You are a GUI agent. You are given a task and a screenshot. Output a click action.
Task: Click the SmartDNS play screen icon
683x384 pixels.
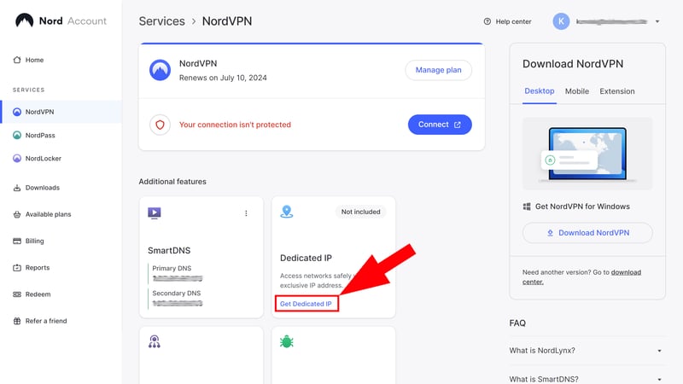point(155,212)
